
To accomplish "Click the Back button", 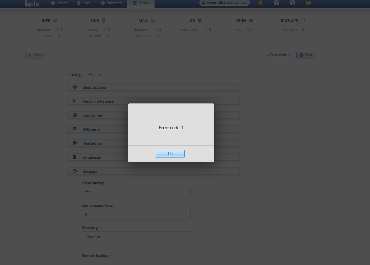I will point(35,55).
